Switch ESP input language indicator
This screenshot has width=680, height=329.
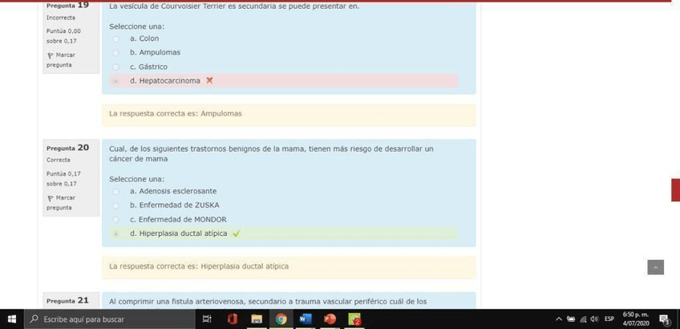tap(609, 319)
